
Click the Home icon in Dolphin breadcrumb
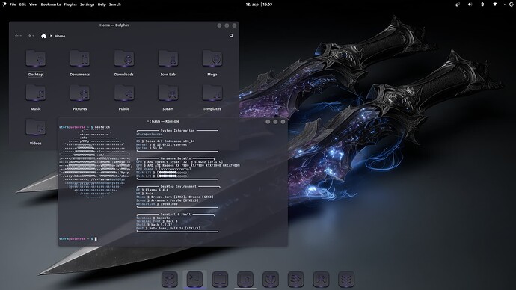point(43,36)
